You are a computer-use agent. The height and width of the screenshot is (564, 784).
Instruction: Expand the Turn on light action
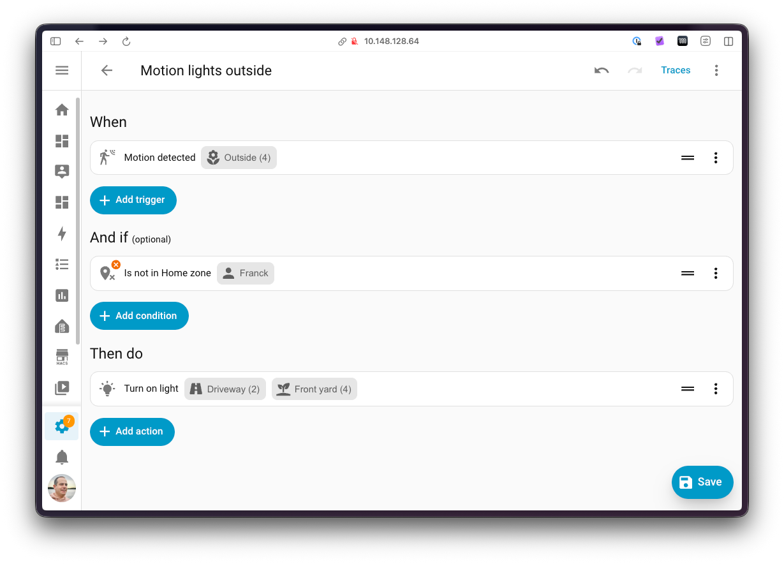click(x=411, y=389)
